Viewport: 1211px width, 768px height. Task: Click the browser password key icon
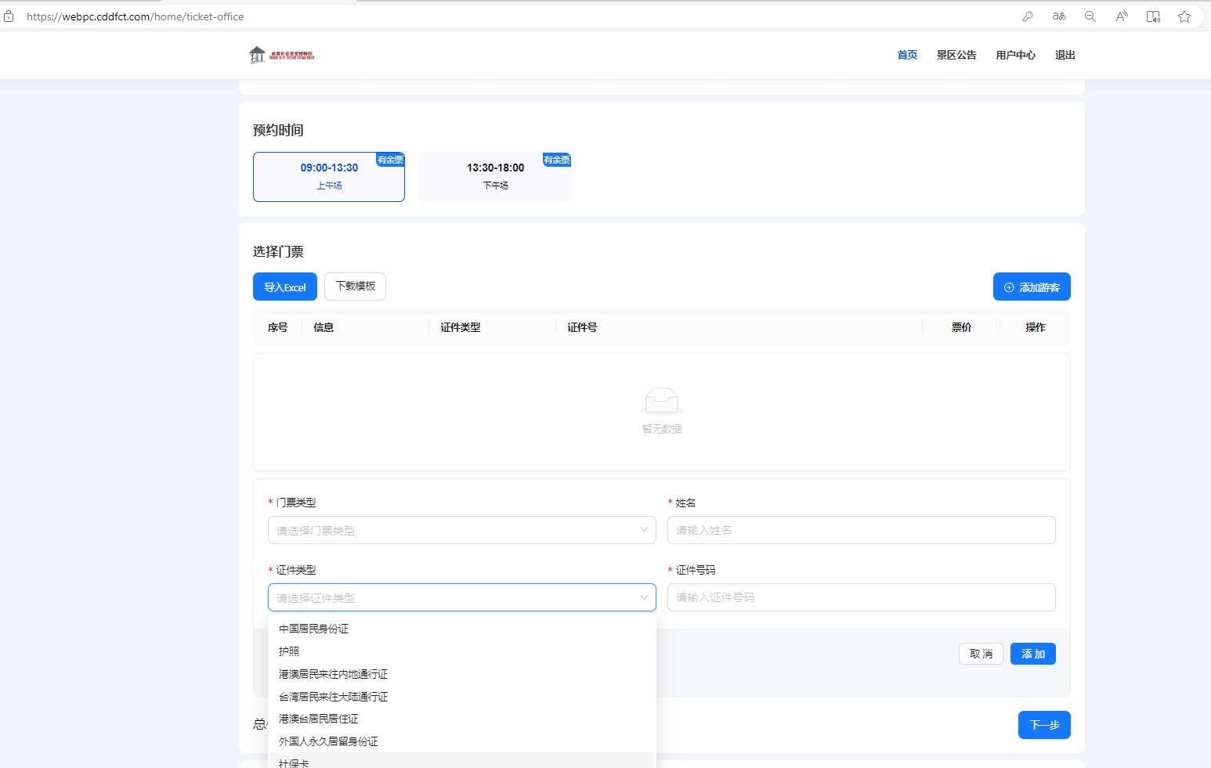[1027, 16]
